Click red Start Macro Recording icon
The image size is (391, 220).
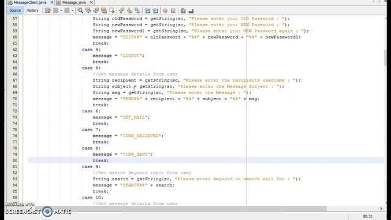tap(165, 11)
